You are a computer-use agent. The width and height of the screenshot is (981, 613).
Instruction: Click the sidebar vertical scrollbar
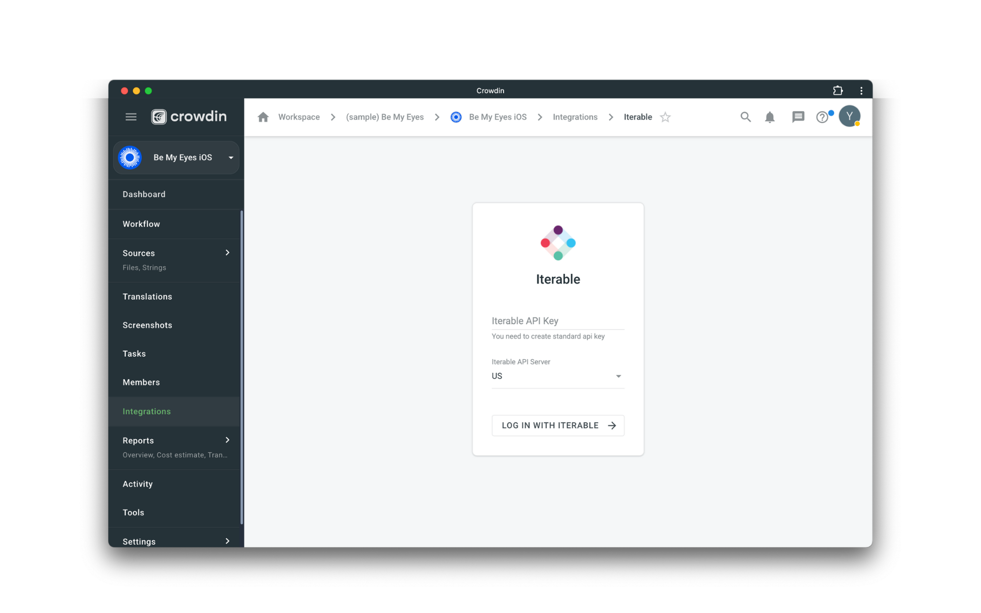click(242, 367)
